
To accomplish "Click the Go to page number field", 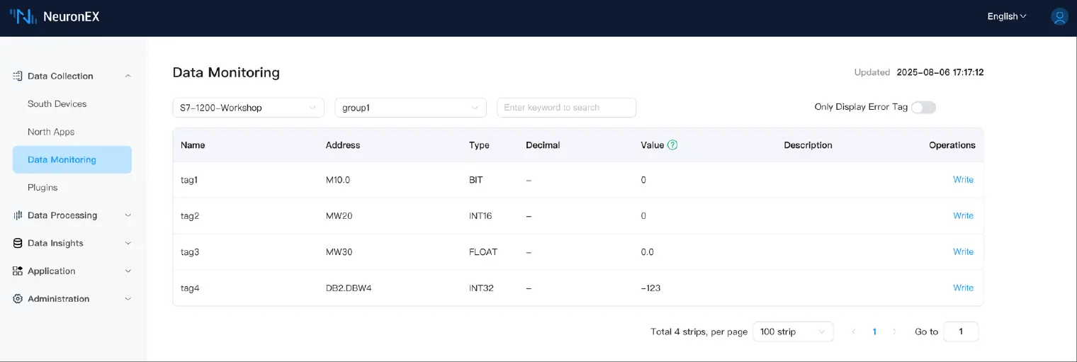I will pos(961,332).
